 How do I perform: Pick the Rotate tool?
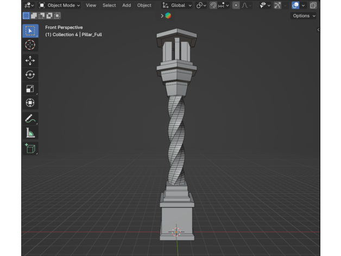(30, 75)
